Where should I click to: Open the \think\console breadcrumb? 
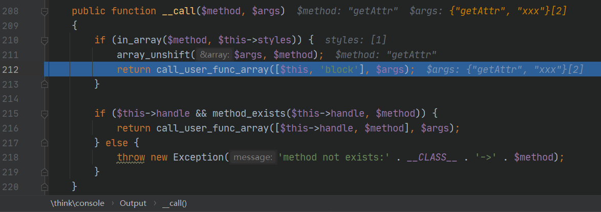point(77,204)
